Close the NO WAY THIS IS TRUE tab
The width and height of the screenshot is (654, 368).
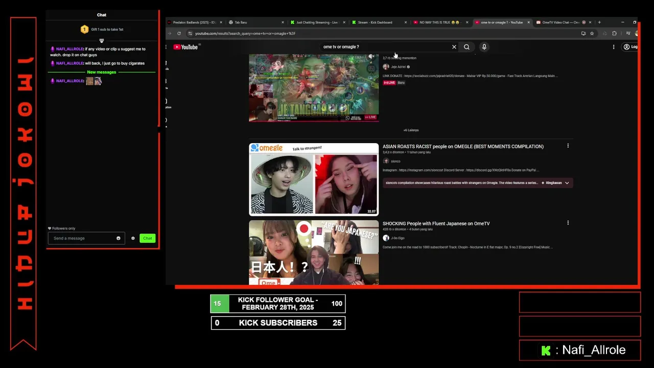click(x=467, y=22)
